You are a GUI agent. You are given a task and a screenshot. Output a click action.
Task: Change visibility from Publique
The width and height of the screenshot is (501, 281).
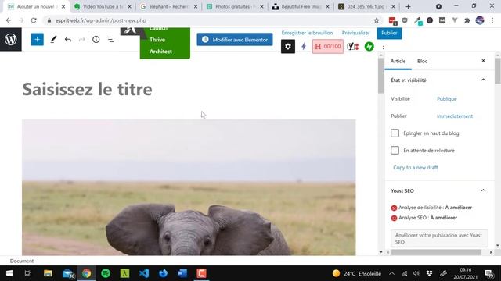coord(447,99)
